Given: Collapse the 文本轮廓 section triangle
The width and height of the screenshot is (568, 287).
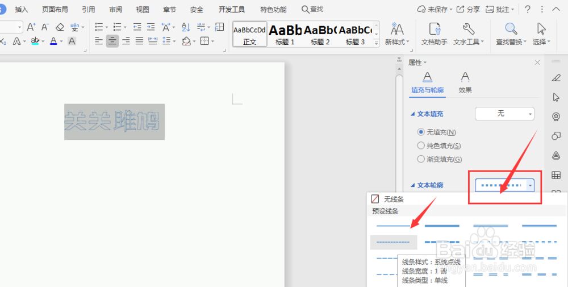Looking at the screenshot, I should pos(412,185).
